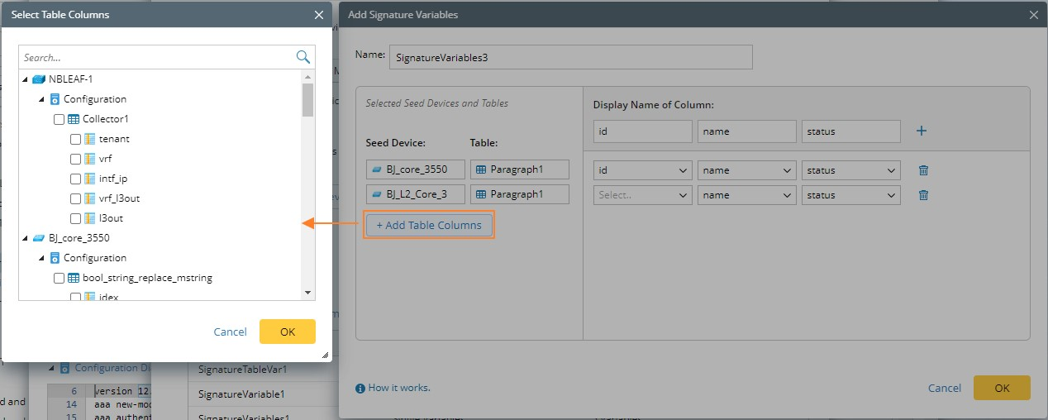This screenshot has height=420, width=1048.
Task: Collapse the NBLEAF-1 tree node
Action: (26, 79)
